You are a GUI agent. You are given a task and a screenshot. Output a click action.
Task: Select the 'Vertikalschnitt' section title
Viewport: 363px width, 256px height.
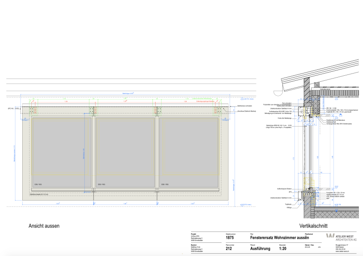314,226
